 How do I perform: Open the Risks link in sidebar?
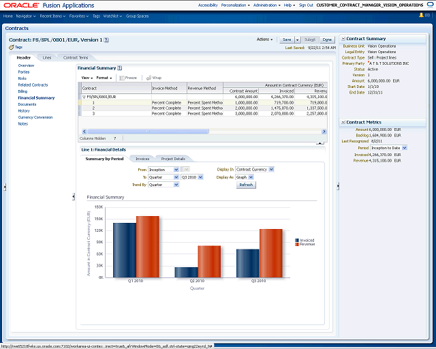coord(22,78)
